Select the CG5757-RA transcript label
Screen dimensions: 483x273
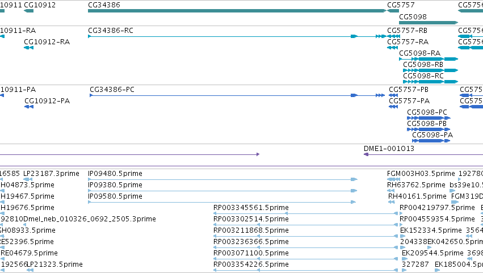point(408,42)
